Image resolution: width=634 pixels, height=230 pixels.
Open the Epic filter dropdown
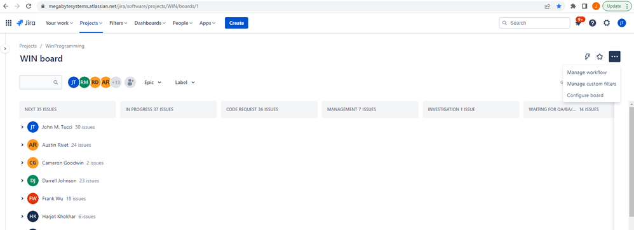click(x=153, y=83)
